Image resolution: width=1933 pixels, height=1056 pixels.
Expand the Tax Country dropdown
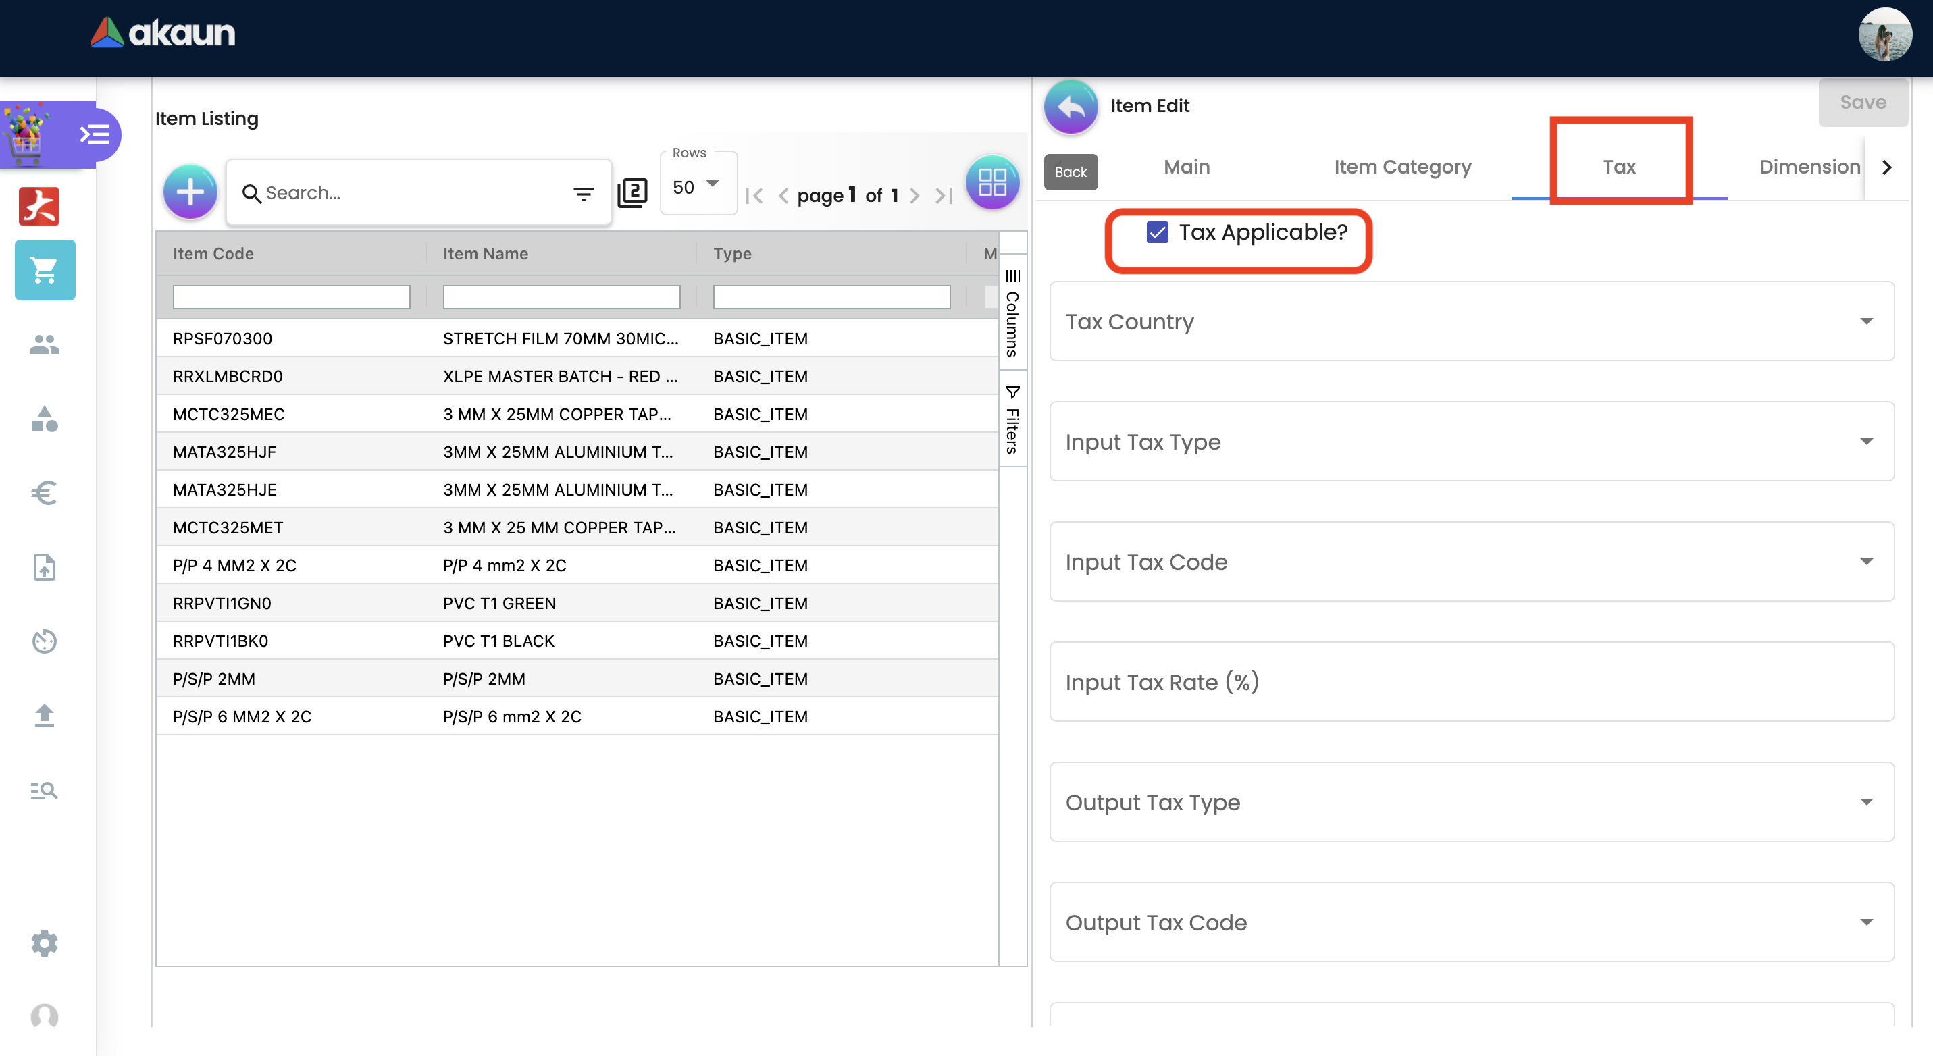[x=1471, y=322]
